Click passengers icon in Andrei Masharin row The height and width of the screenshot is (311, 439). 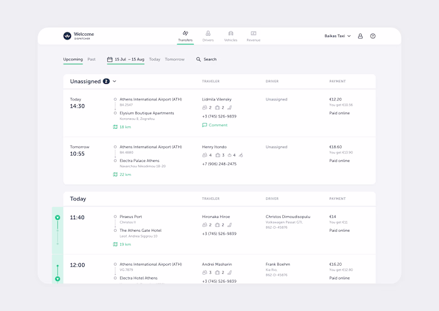point(204,272)
